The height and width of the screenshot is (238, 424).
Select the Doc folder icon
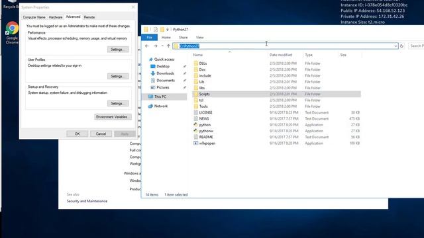[196, 69]
